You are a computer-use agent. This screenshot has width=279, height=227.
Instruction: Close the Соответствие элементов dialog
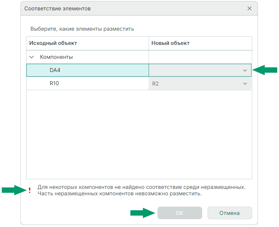pyautogui.click(x=249, y=8)
